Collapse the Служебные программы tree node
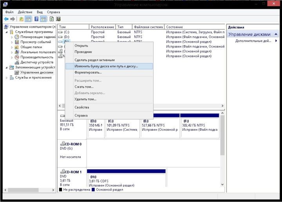282x202 pixels. coord(7,32)
